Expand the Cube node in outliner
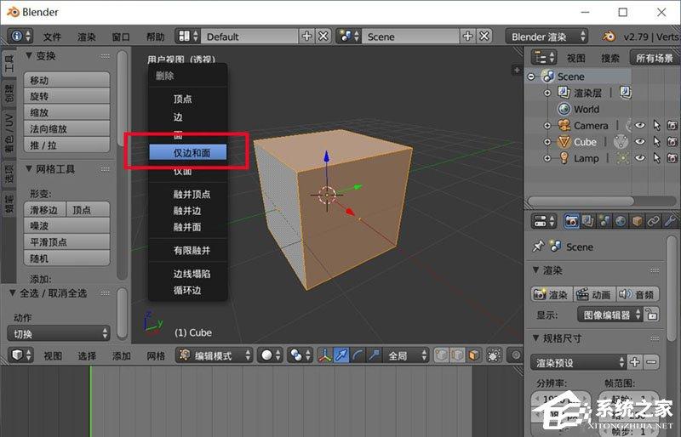This screenshot has width=681, height=437. [547, 142]
